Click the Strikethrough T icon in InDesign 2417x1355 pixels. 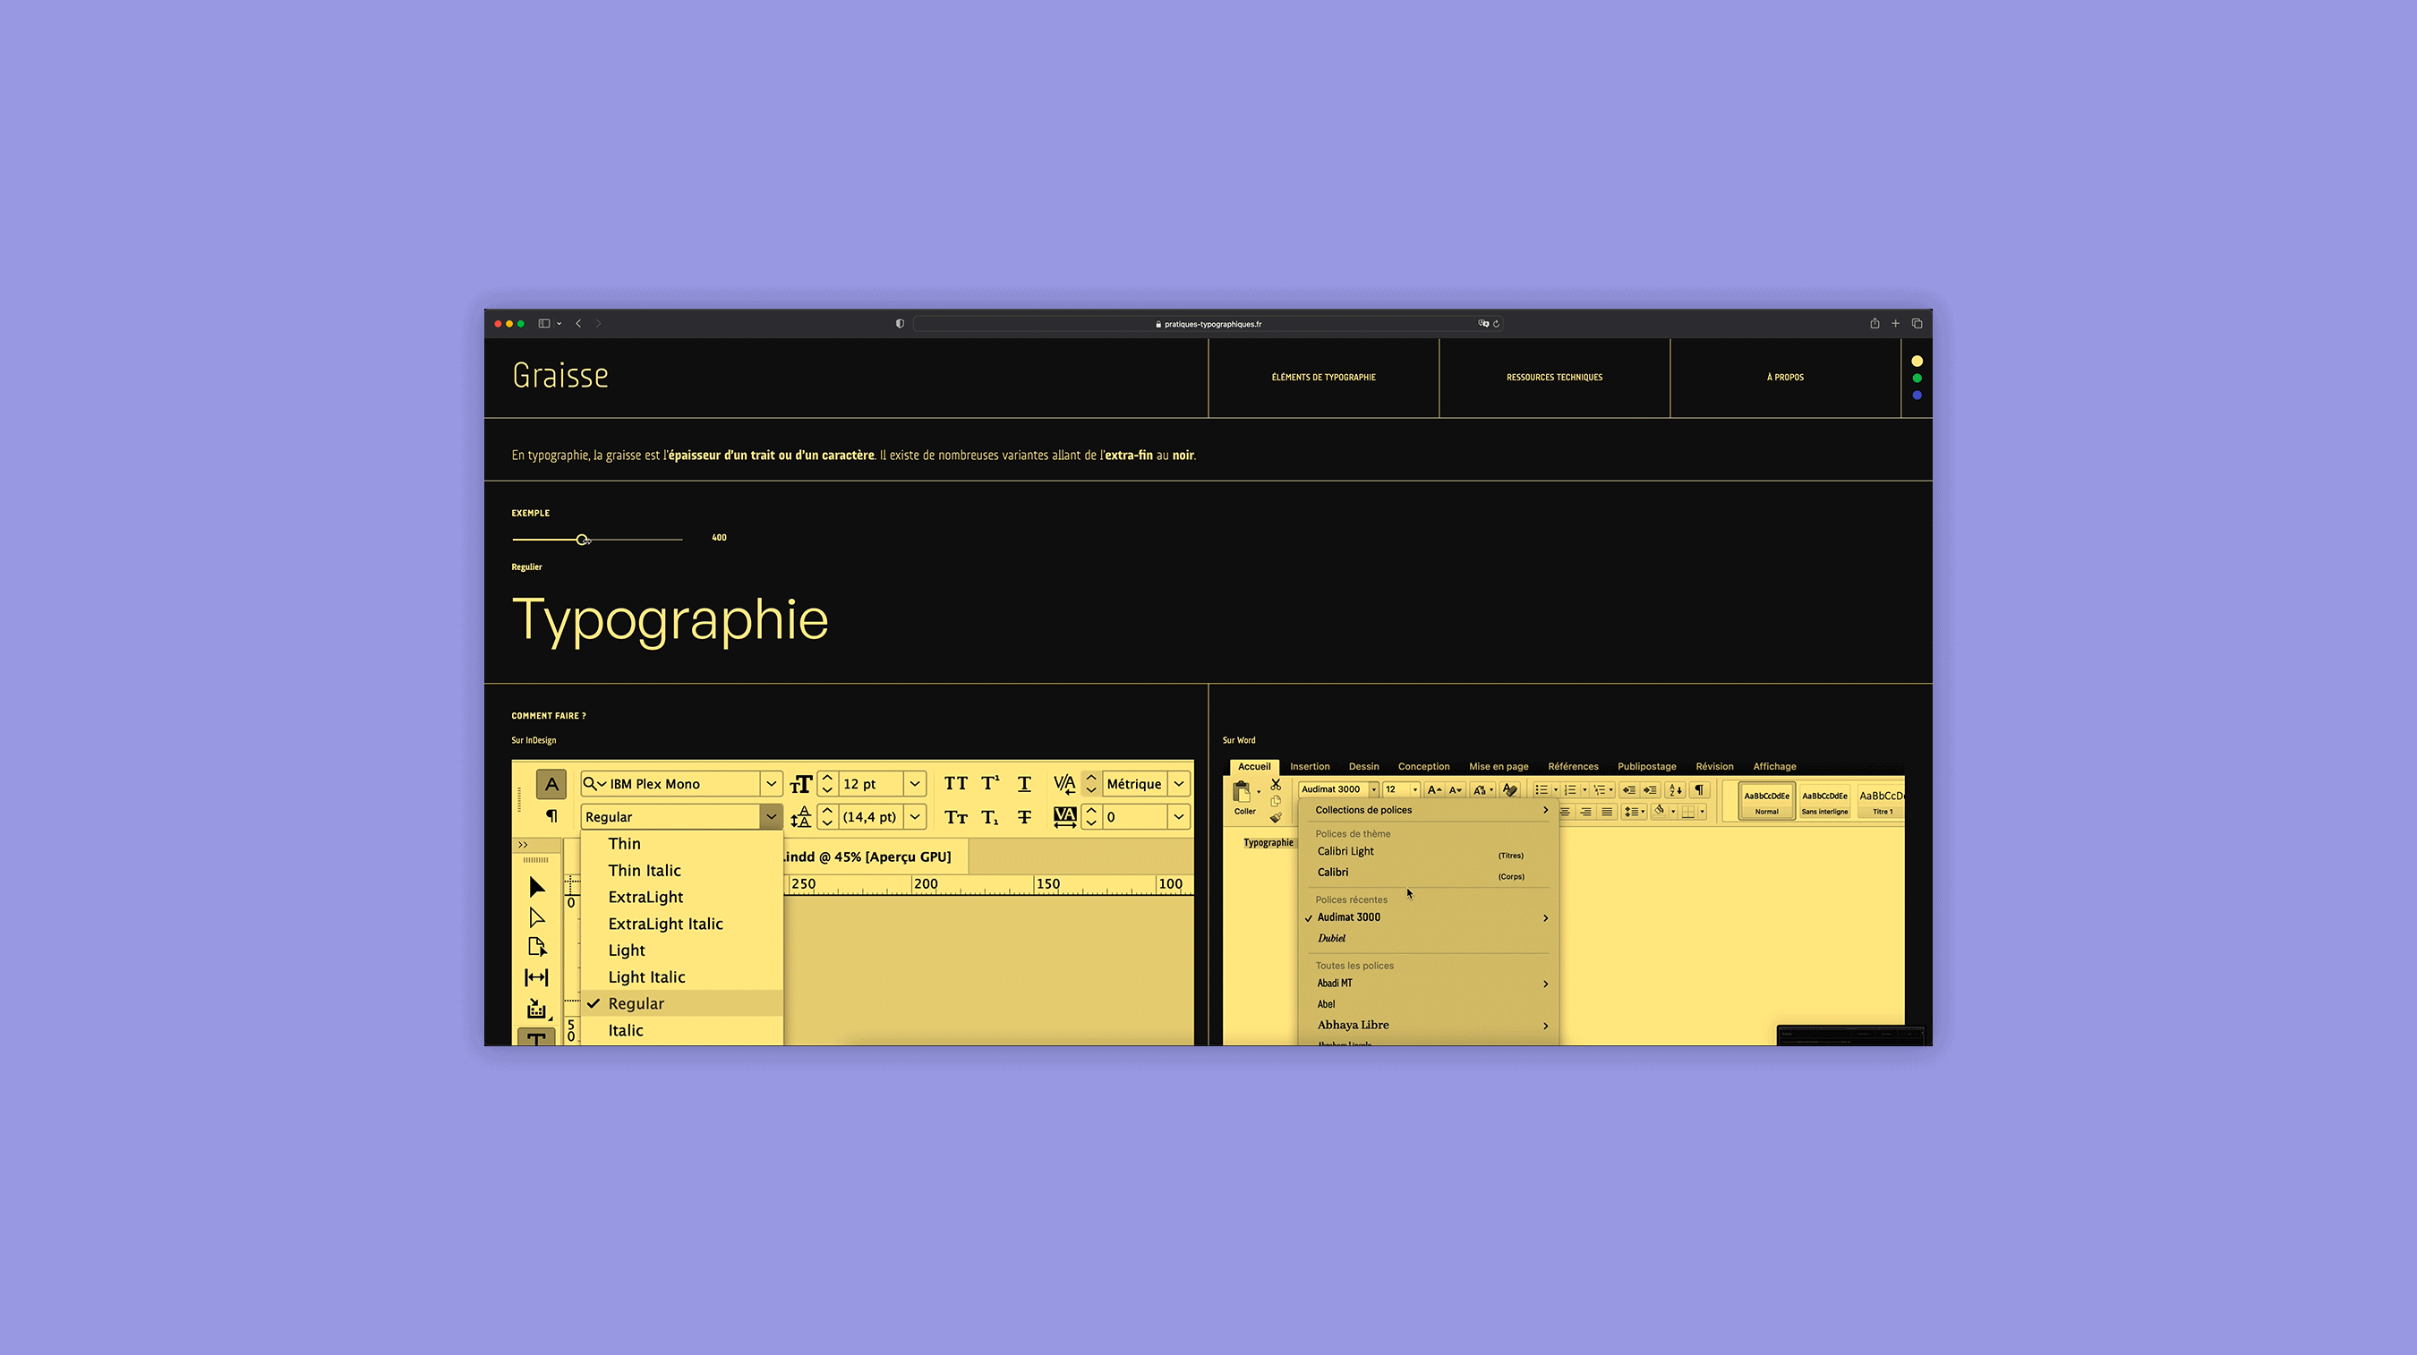(x=1025, y=817)
